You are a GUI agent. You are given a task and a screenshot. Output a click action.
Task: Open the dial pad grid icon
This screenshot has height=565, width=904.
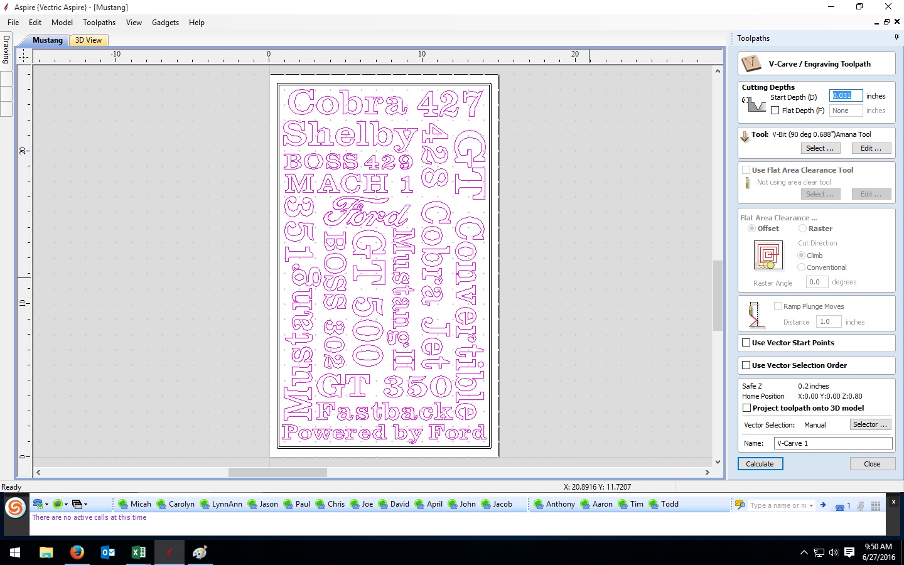876,505
